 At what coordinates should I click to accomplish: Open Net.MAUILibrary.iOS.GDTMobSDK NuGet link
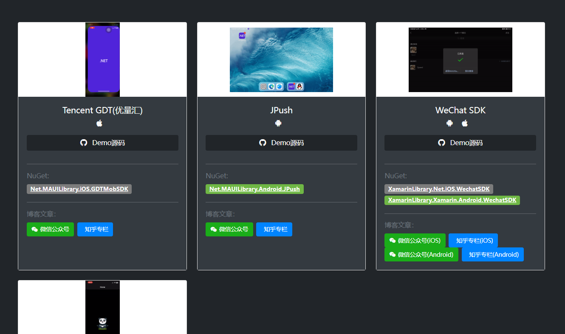click(x=79, y=189)
